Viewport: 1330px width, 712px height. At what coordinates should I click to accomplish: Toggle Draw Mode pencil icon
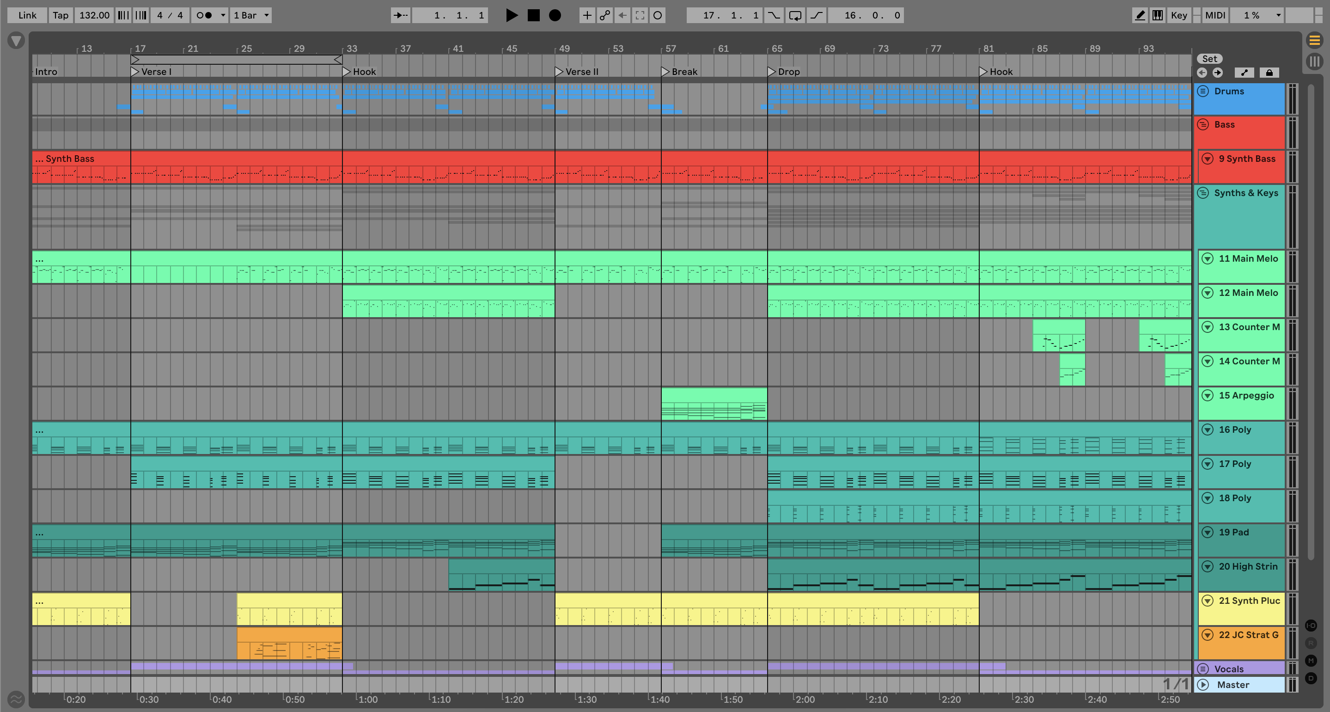[x=1140, y=16]
